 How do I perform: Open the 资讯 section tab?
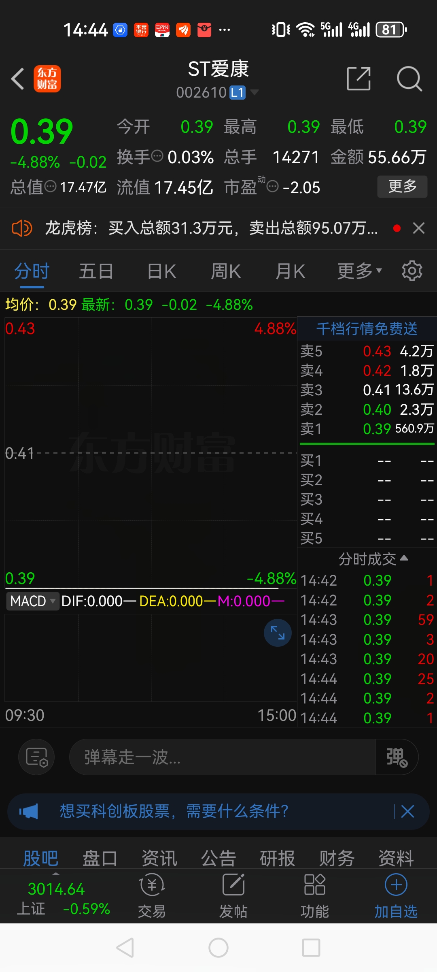click(x=159, y=858)
